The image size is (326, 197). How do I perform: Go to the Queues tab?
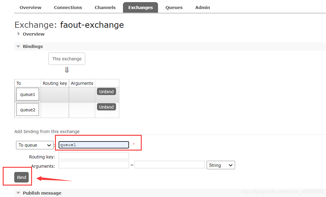pos(174,8)
